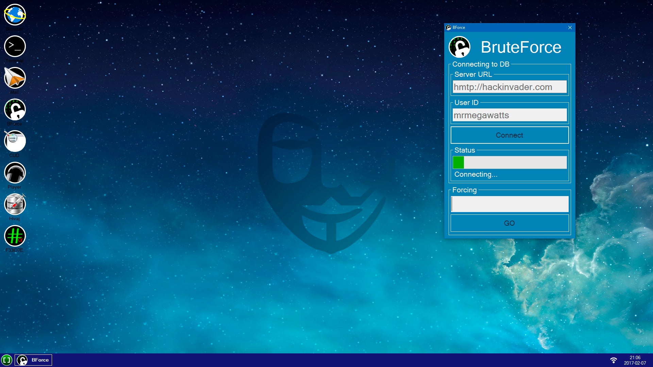Open the Player desktop icon
653x367 pixels.
pyautogui.click(x=15, y=173)
